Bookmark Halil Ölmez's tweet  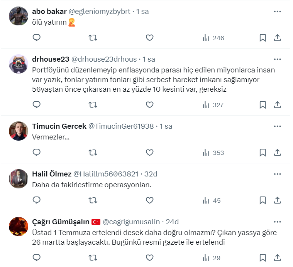coord(263,200)
